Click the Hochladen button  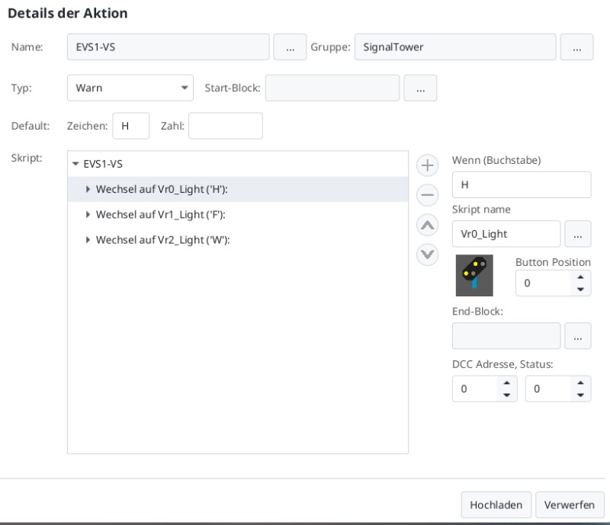coord(496,504)
